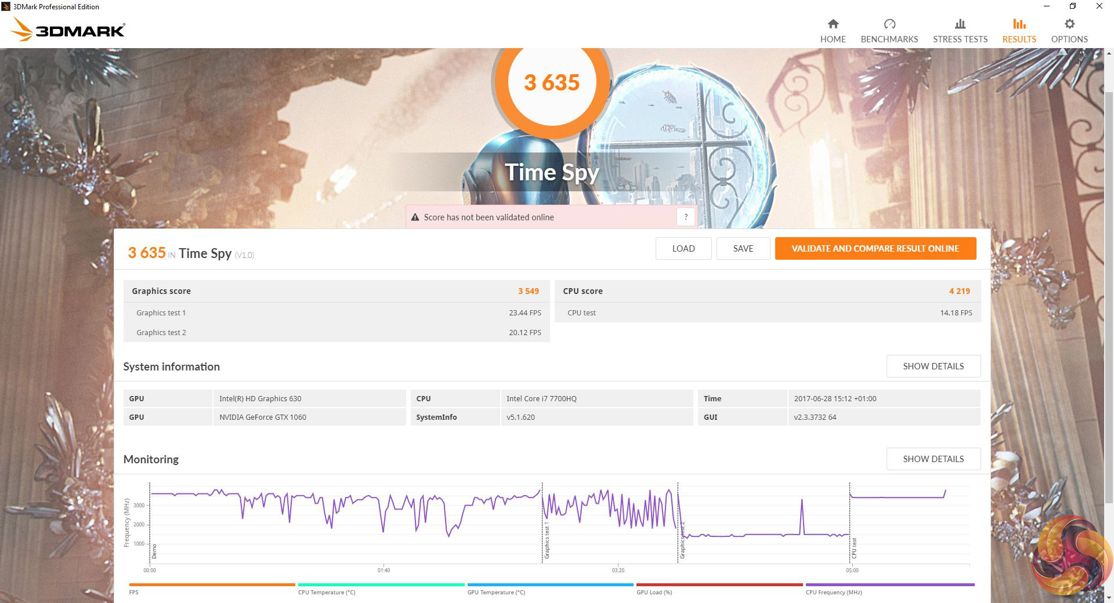Image resolution: width=1114 pixels, height=603 pixels.
Task: Show details for System information
Action: 933,366
